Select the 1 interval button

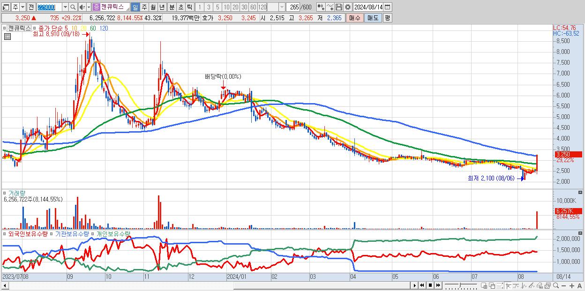click(x=199, y=7)
